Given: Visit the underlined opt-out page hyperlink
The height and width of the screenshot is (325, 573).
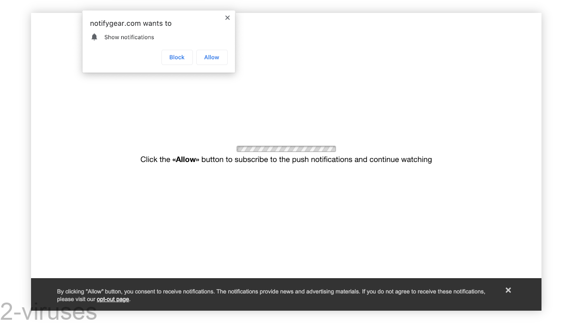Looking at the screenshot, I should click(113, 299).
